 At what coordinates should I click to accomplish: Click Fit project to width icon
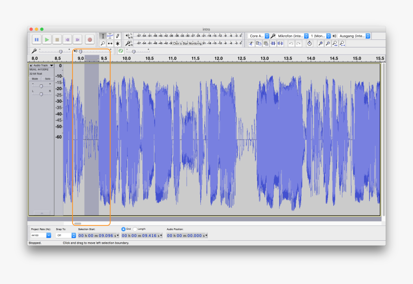[342, 44]
